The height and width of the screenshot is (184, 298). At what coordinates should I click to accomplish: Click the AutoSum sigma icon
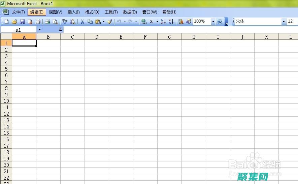(x=152, y=22)
